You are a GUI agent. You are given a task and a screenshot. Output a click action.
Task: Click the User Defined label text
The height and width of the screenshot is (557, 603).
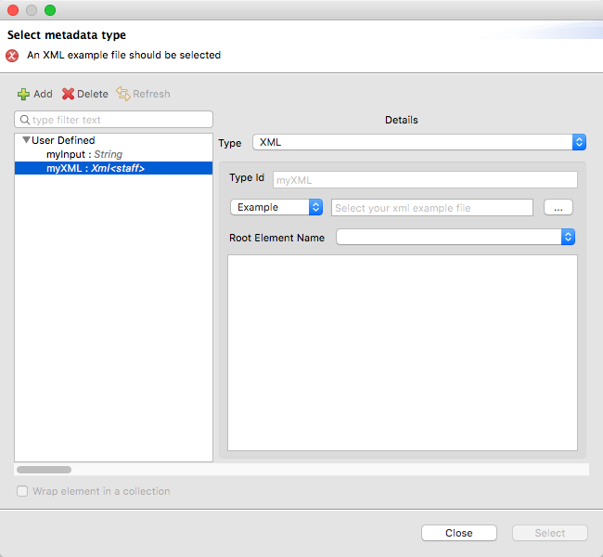(63, 140)
